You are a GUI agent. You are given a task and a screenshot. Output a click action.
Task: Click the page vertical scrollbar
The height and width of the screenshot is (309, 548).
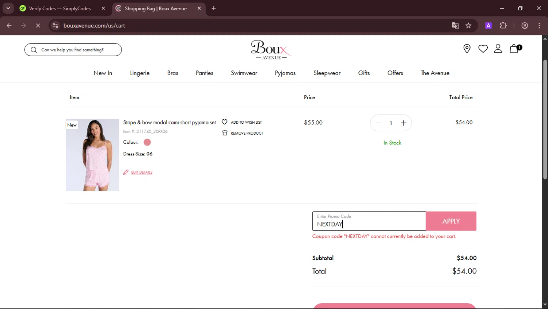[x=545, y=119]
